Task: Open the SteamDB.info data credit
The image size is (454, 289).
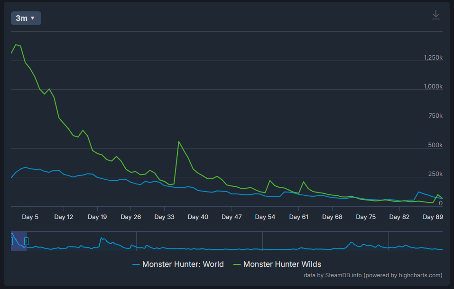Action: (x=373, y=275)
